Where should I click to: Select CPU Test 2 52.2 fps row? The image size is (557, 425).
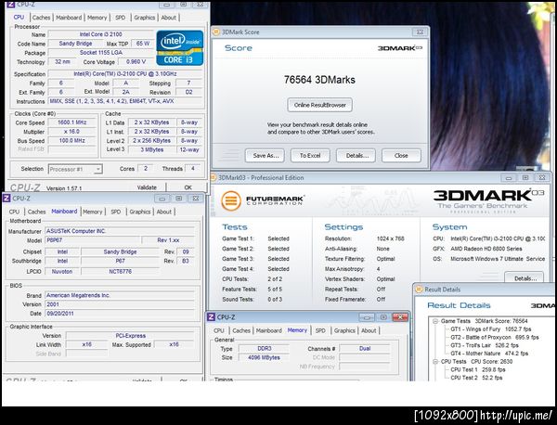pyautogui.click(x=476, y=378)
